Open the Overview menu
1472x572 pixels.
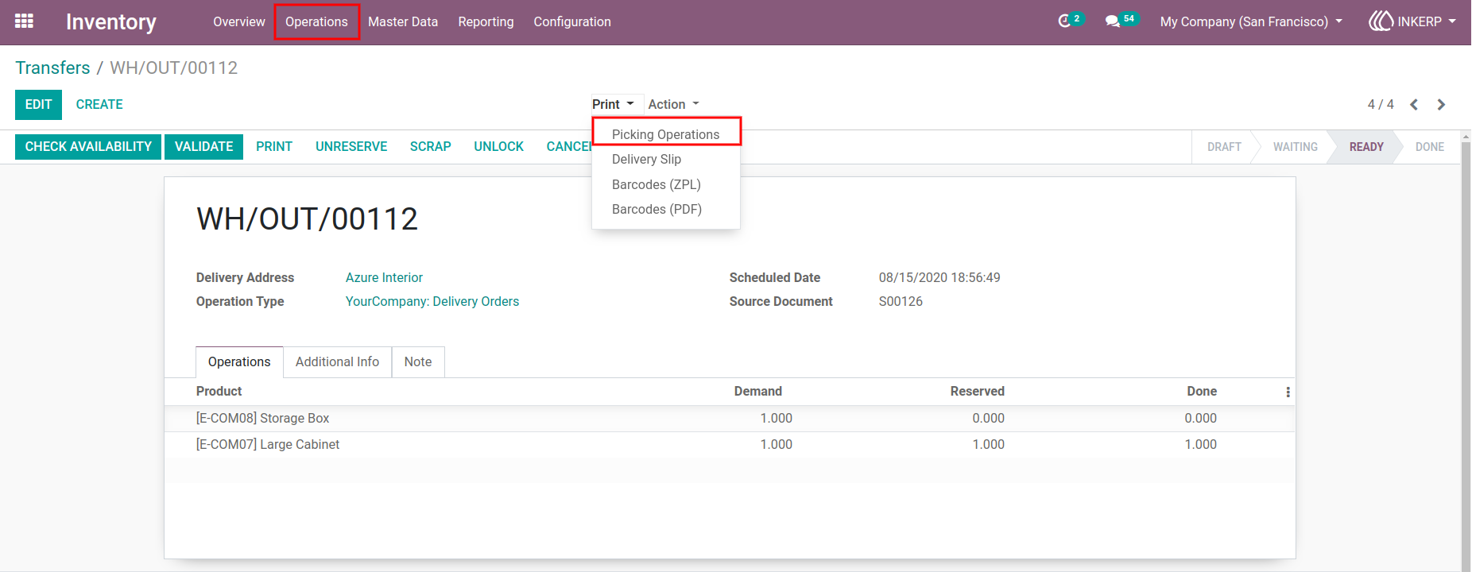point(239,21)
